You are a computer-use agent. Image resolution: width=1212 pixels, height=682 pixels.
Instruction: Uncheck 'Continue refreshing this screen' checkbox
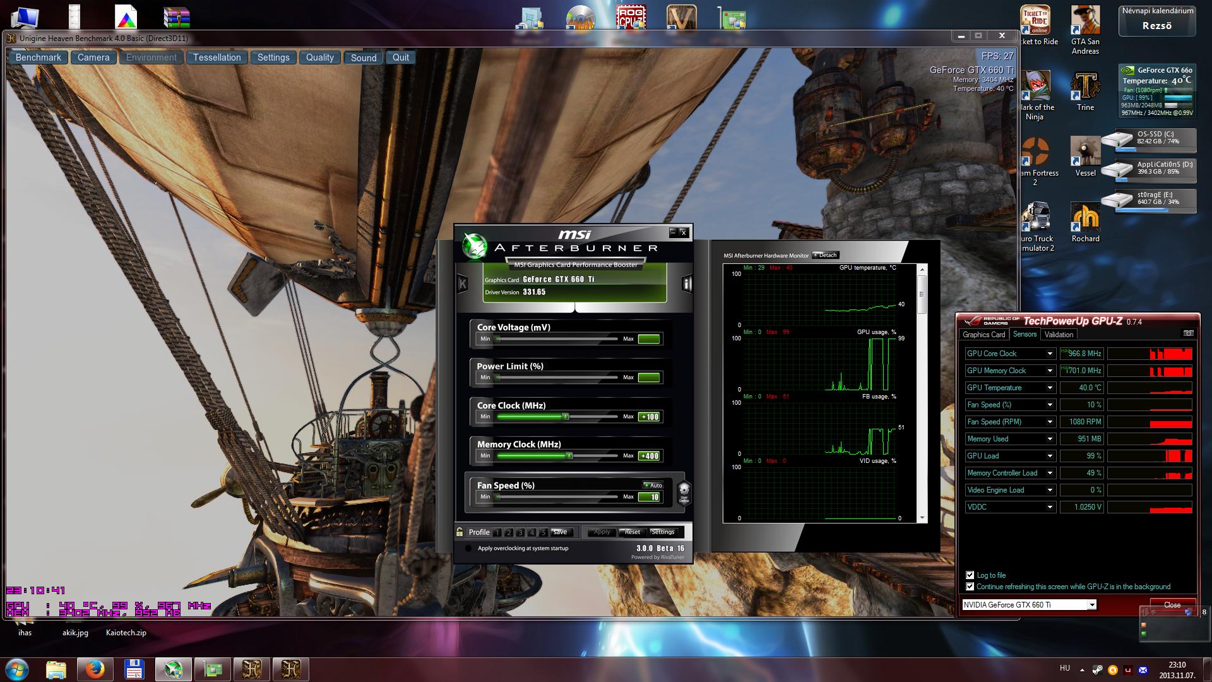(970, 587)
